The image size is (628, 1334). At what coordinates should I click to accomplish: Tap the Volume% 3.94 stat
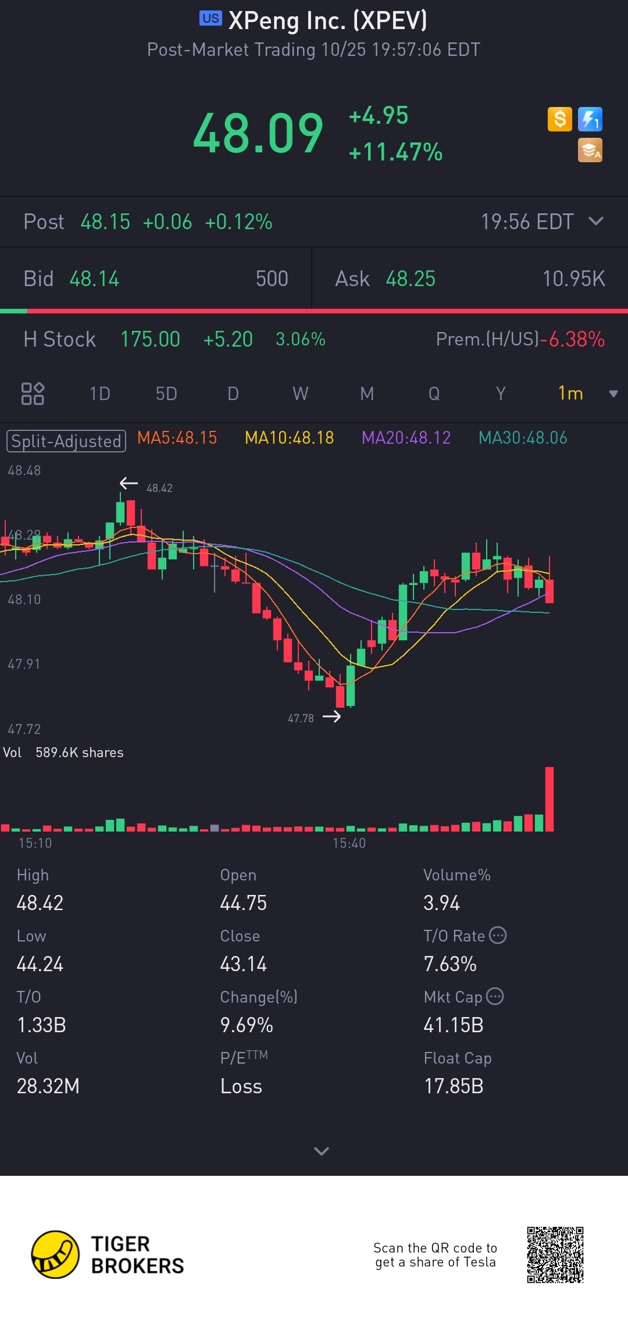click(457, 890)
